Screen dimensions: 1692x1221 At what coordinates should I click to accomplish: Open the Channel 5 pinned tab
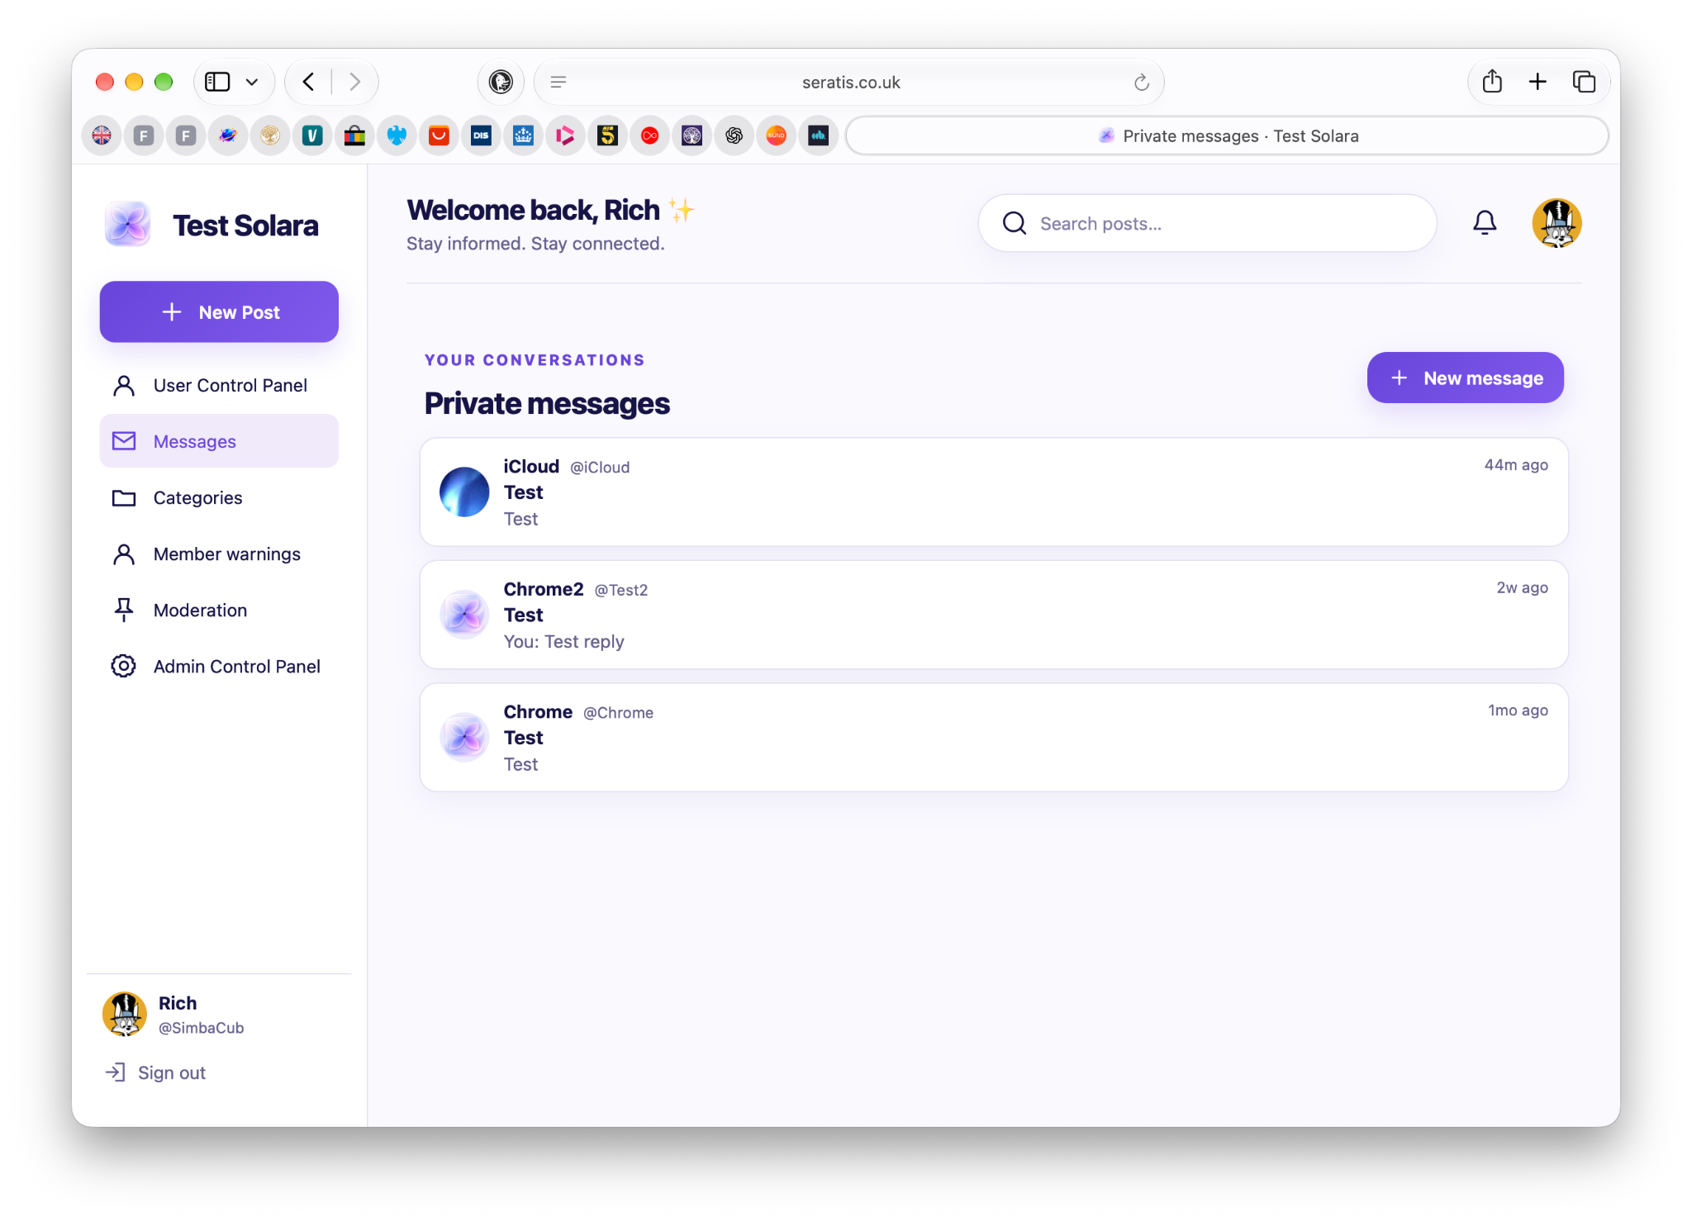[607, 135]
